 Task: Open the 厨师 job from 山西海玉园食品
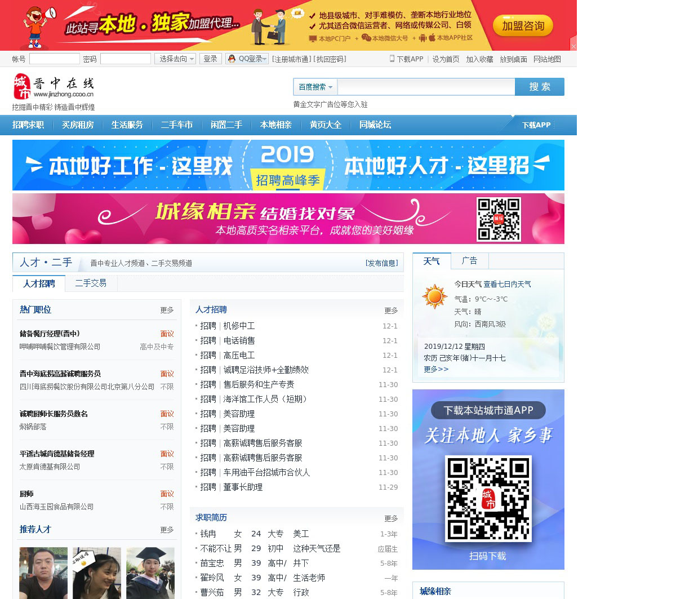click(26, 494)
